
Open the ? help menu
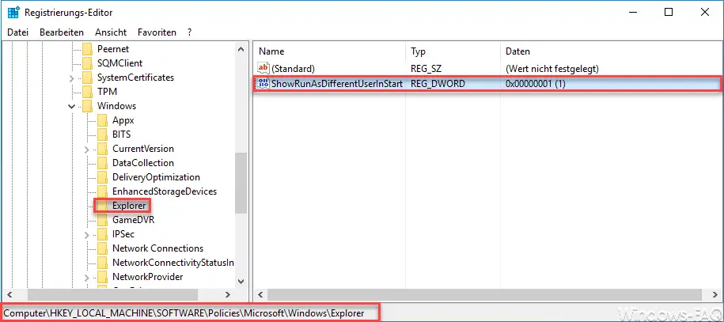click(190, 32)
